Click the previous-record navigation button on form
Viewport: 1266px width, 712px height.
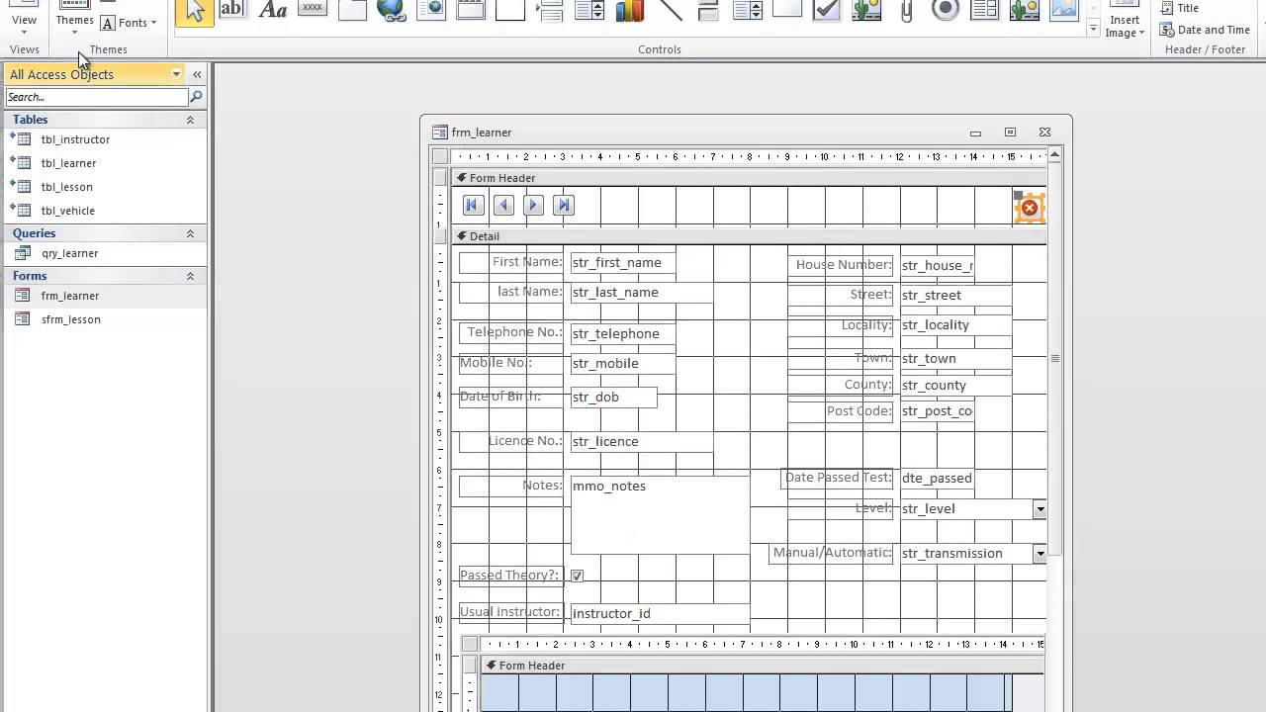[x=503, y=205]
